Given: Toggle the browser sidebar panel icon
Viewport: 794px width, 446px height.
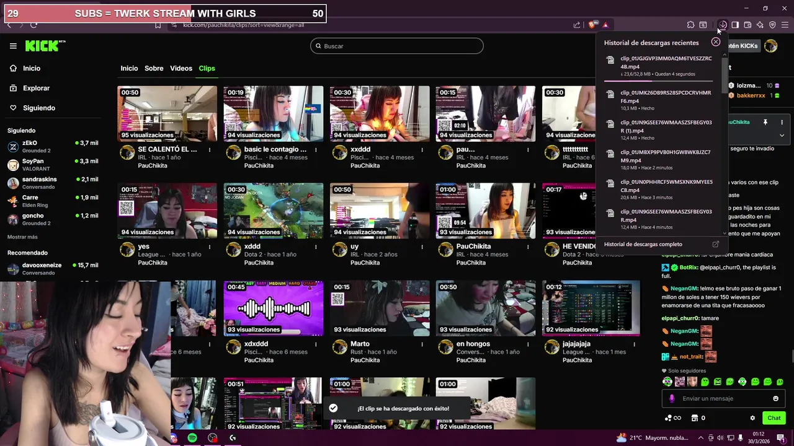Looking at the screenshot, I should coord(735,25).
